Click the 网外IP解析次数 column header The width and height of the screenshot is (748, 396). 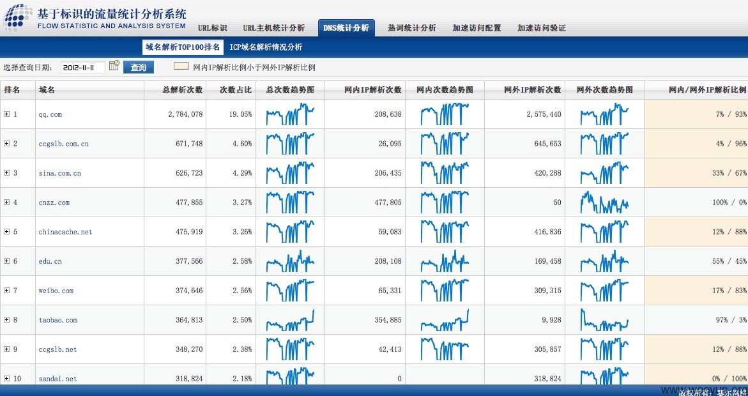tap(525, 89)
